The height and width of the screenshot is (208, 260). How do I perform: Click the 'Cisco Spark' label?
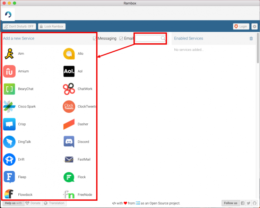(27, 106)
